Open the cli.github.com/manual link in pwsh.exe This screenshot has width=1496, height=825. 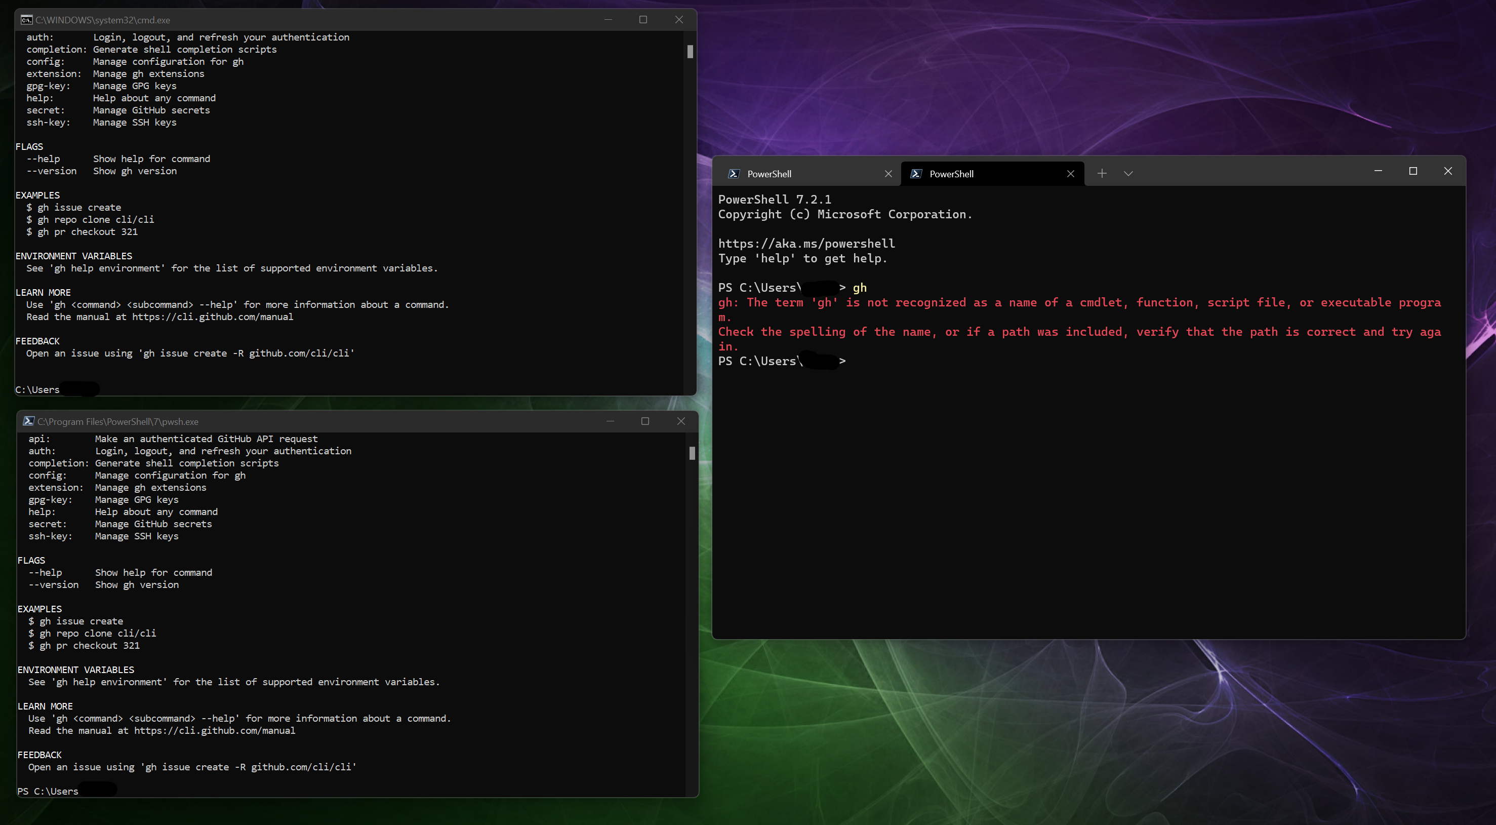click(214, 730)
